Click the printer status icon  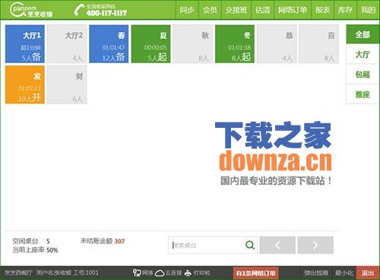(188, 273)
